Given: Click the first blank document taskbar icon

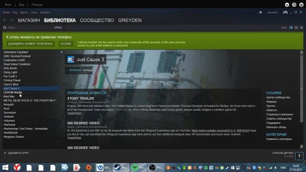Looking at the screenshot, I should [29, 168].
